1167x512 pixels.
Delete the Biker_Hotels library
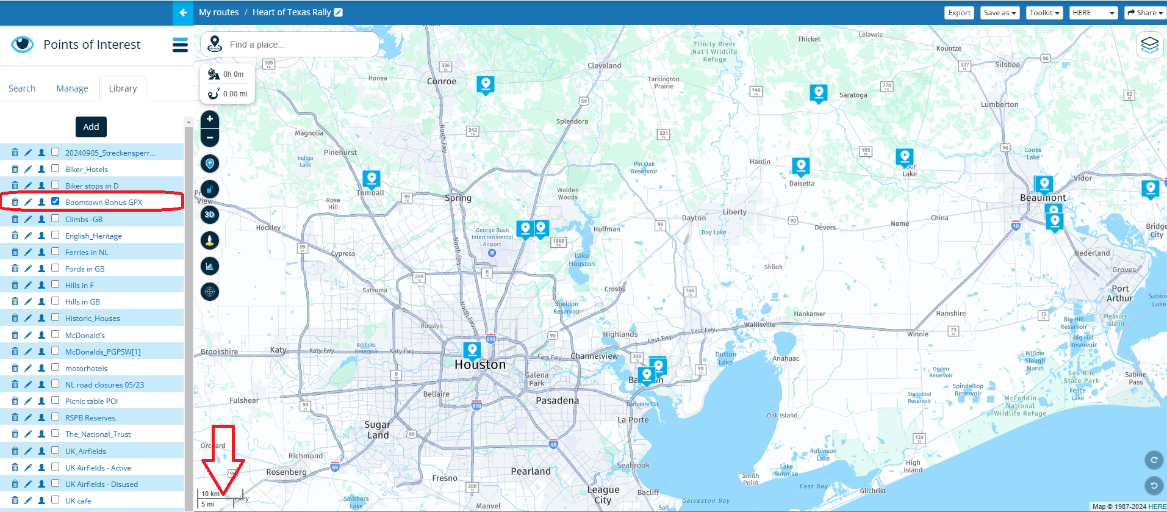point(15,169)
